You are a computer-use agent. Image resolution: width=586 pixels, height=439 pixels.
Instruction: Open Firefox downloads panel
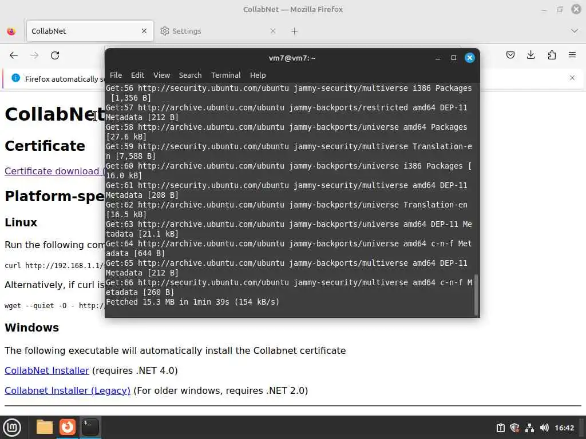(x=530, y=55)
